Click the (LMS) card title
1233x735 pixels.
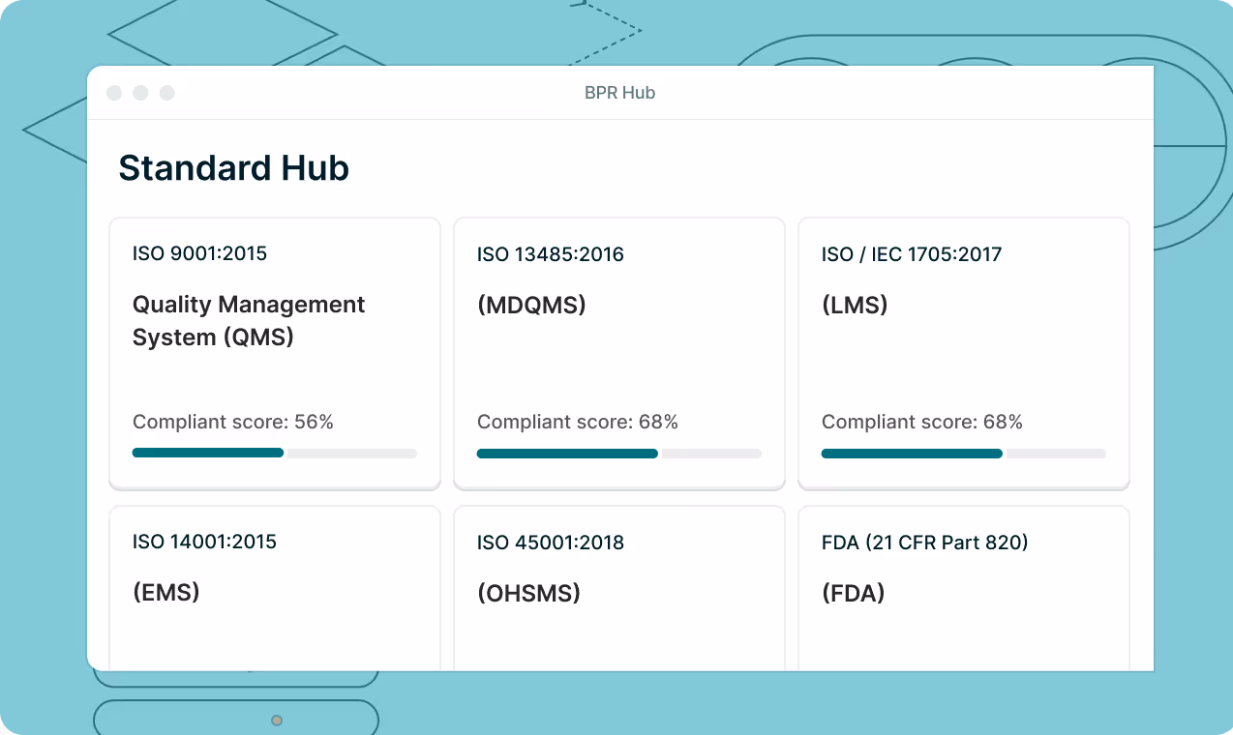855,306
